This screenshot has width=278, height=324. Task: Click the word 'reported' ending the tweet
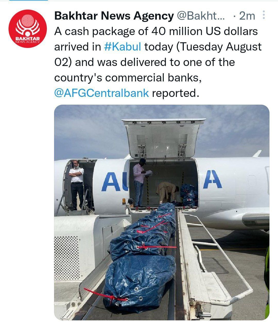tap(176, 93)
